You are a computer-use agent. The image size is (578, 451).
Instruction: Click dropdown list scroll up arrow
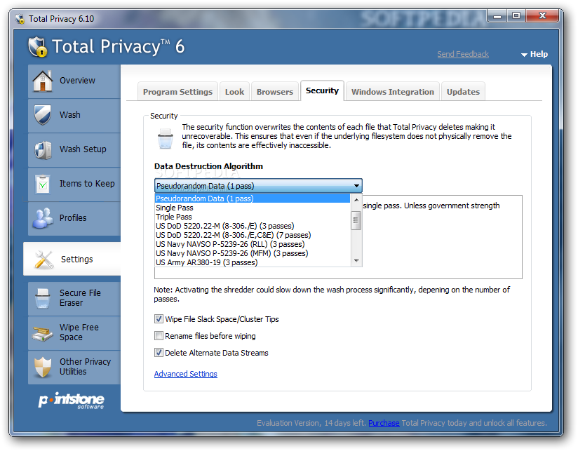pos(356,200)
